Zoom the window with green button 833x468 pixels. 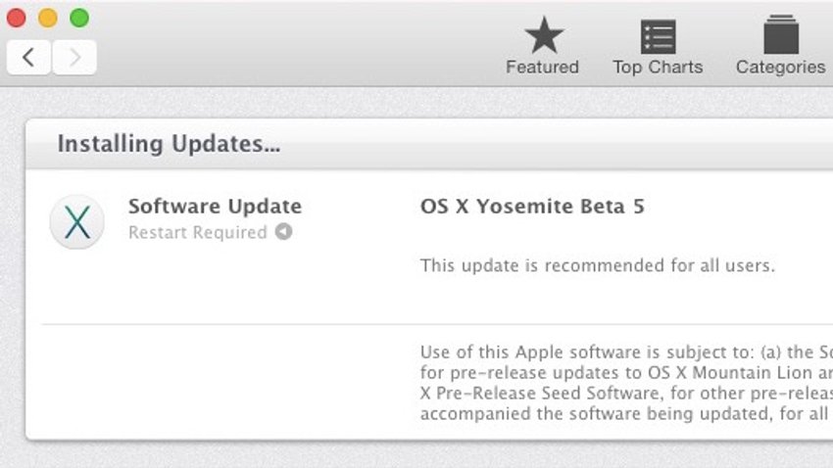[x=79, y=18]
